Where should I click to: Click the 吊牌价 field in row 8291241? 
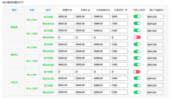84,78
